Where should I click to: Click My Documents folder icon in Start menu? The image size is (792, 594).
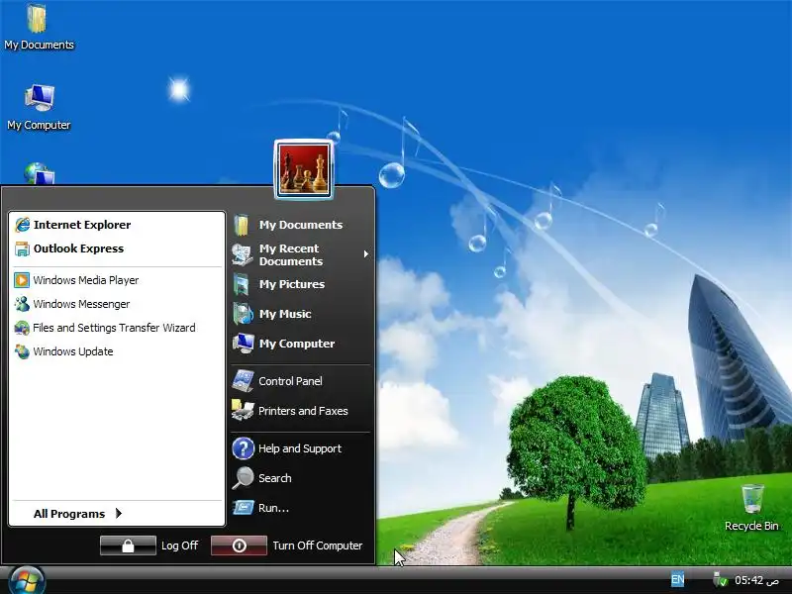pyautogui.click(x=242, y=225)
